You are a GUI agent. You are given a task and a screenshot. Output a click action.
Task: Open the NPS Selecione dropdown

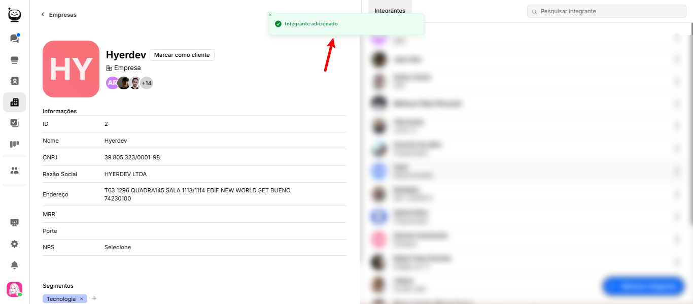click(118, 247)
